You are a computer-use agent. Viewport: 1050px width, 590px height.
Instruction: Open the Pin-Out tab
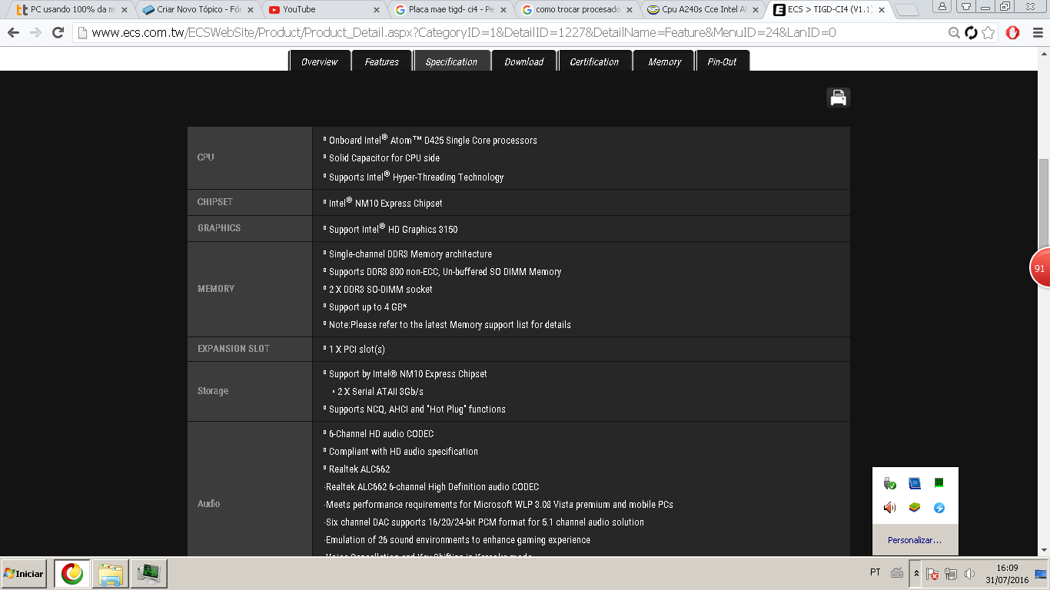click(722, 61)
